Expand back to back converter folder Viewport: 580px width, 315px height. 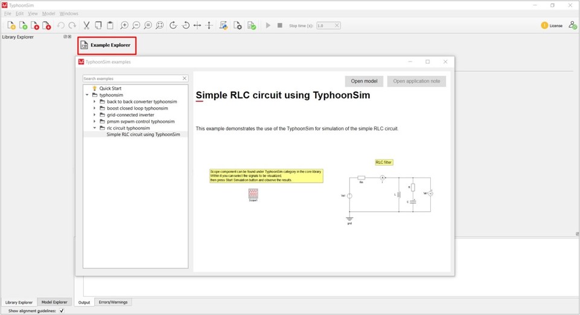coord(95,102)
